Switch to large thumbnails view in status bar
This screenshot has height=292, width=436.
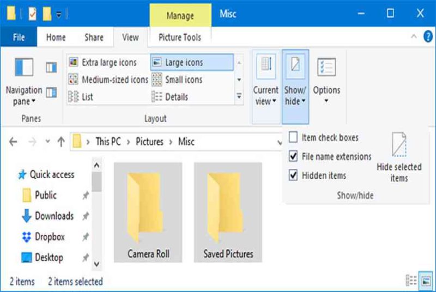426,281
